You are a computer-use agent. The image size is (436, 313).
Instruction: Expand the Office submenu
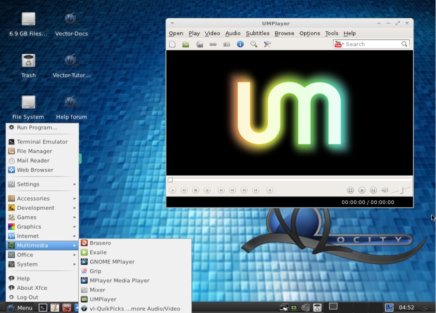42,255
